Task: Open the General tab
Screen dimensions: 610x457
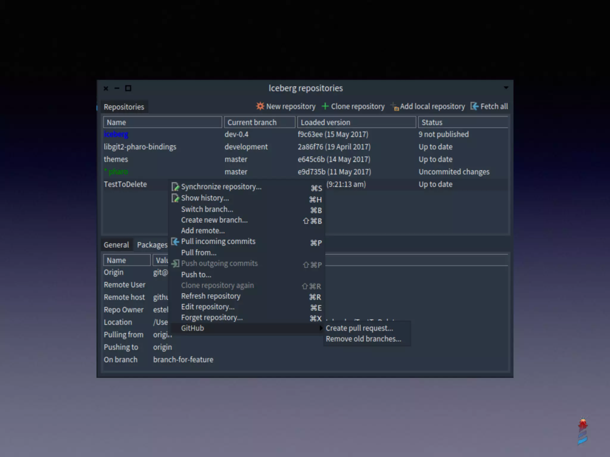Action: point(116,245)
